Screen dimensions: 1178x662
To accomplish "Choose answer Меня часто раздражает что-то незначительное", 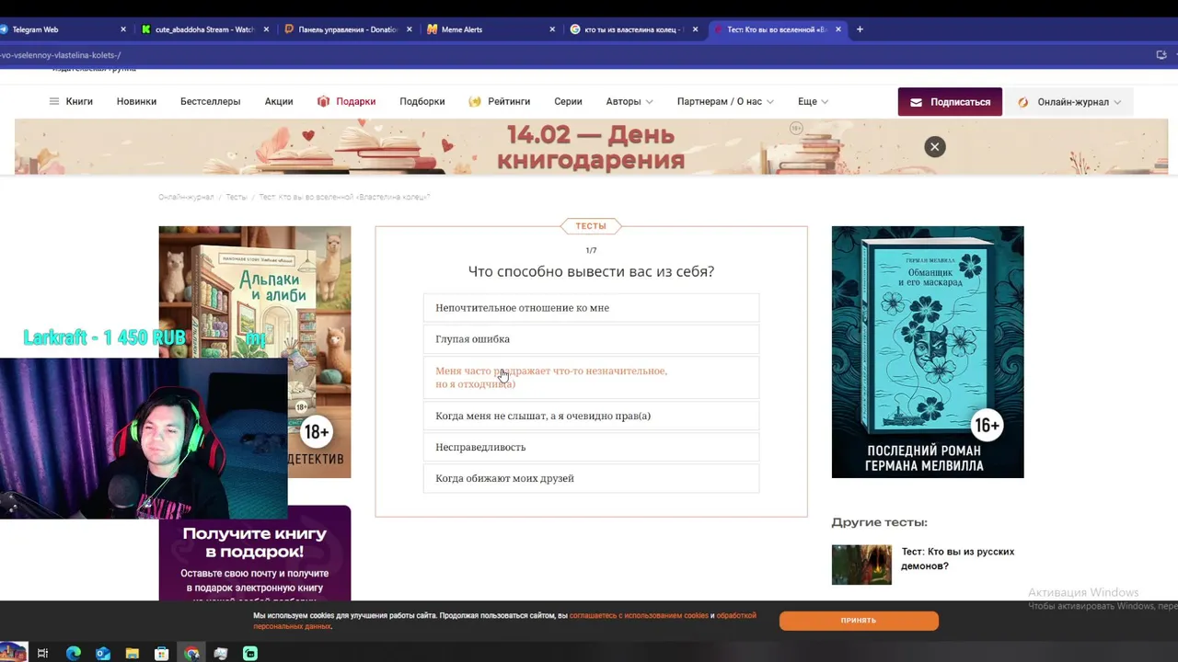I will coord(591,377).
